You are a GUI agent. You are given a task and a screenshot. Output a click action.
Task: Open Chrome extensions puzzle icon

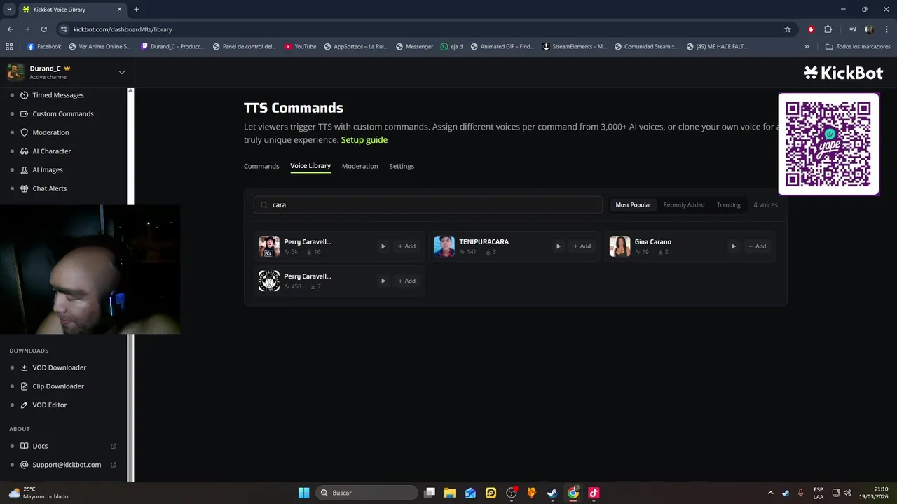tap(828, 29)
